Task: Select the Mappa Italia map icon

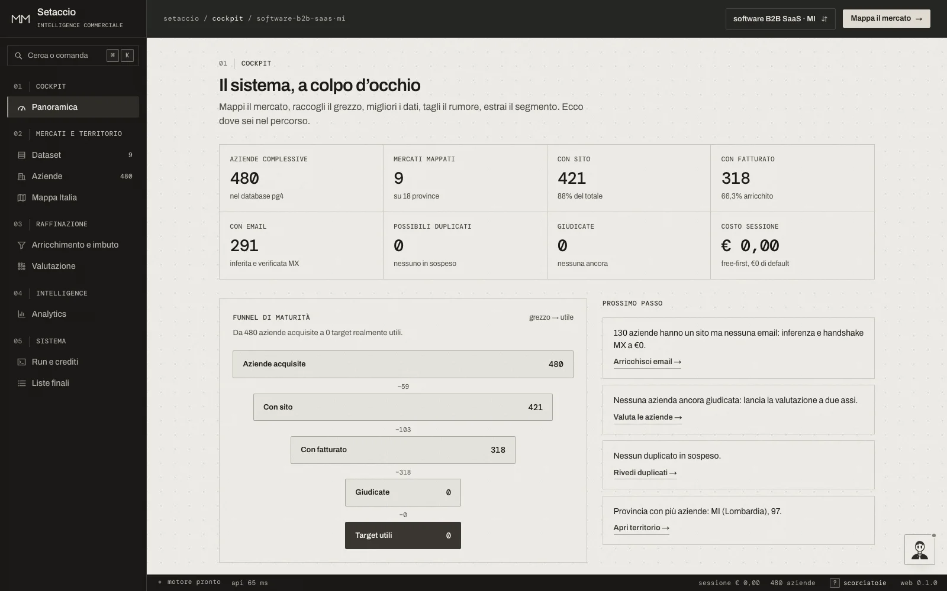Action: pos(21,197)
